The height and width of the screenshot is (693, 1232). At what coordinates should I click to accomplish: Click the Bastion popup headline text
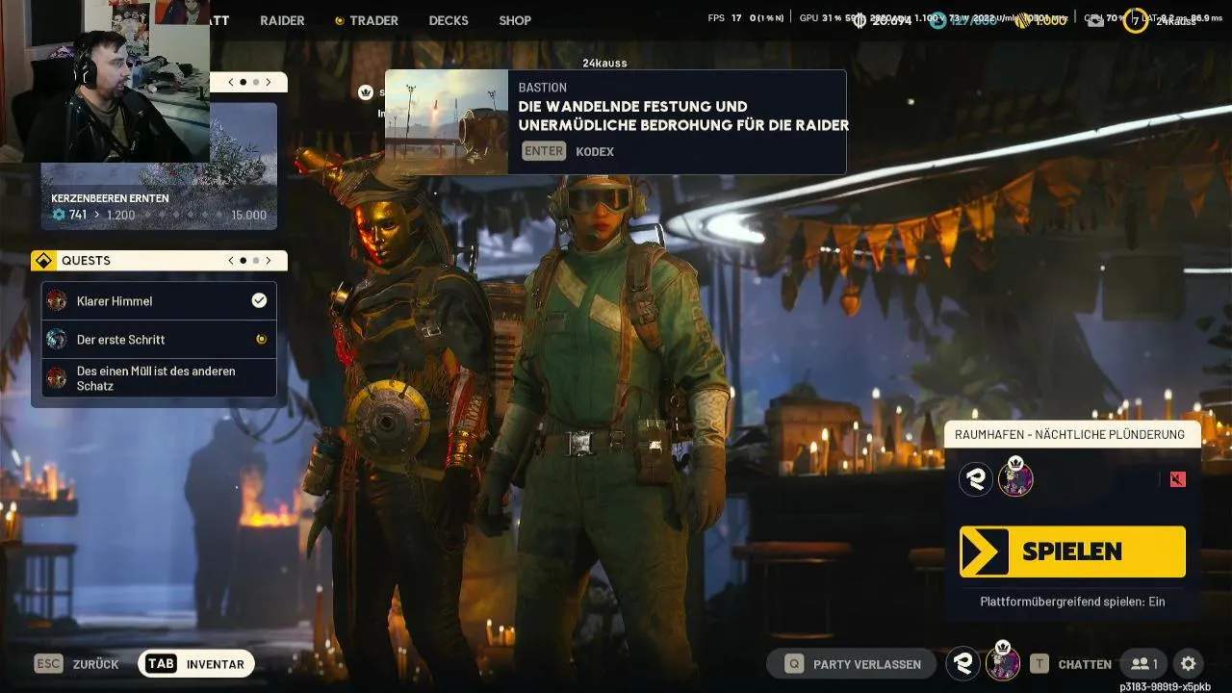click(x=683, y=115)
